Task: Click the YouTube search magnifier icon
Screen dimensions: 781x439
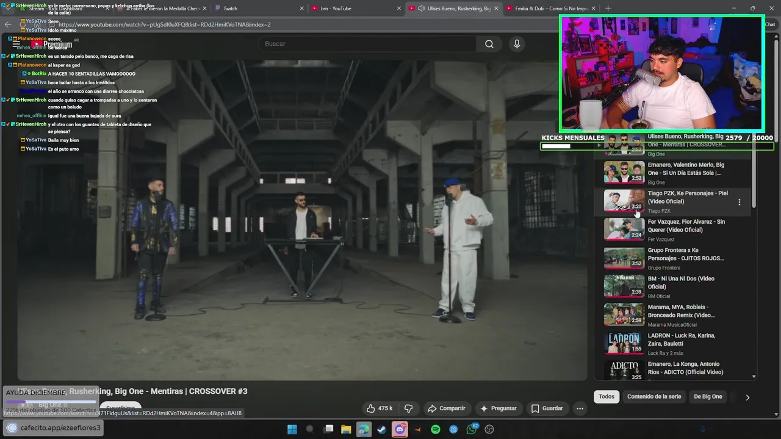Action: click(x=489, y=44)
